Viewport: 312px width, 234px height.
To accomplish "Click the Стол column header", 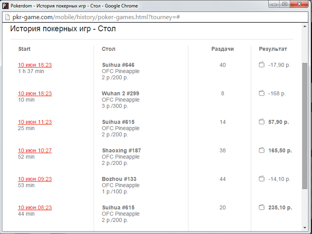I will pyautogui.click(x=108, y=49).
